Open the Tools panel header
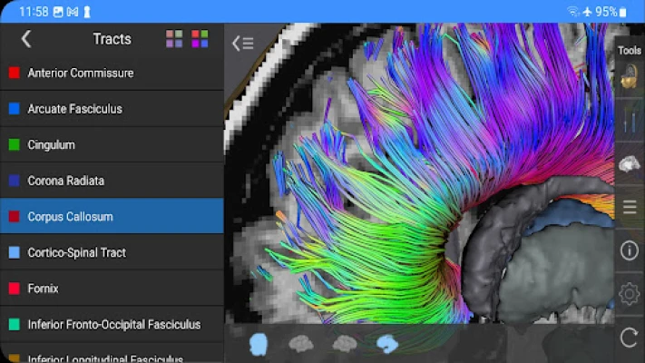The height and width of the screenshot is (363, 645). pyautogui.click(x=630, y=50)
